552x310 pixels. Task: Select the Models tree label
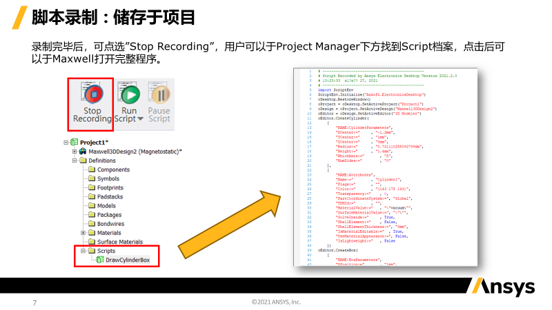[106, 205]
